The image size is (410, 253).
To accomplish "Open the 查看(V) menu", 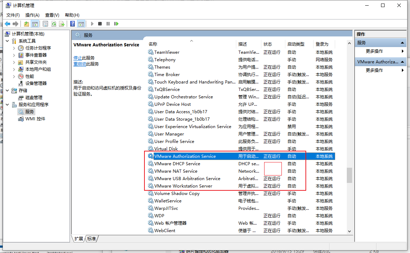I will pyautogui.click(x=52, y=15).
